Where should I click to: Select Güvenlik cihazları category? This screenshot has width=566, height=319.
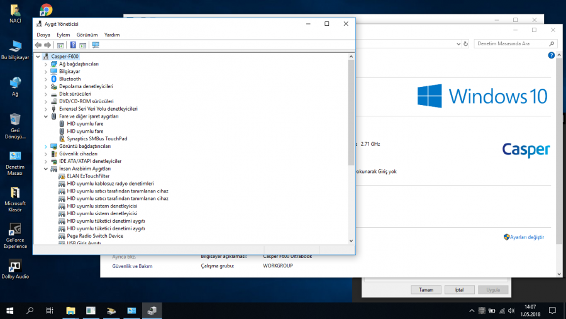pos(78,154)
